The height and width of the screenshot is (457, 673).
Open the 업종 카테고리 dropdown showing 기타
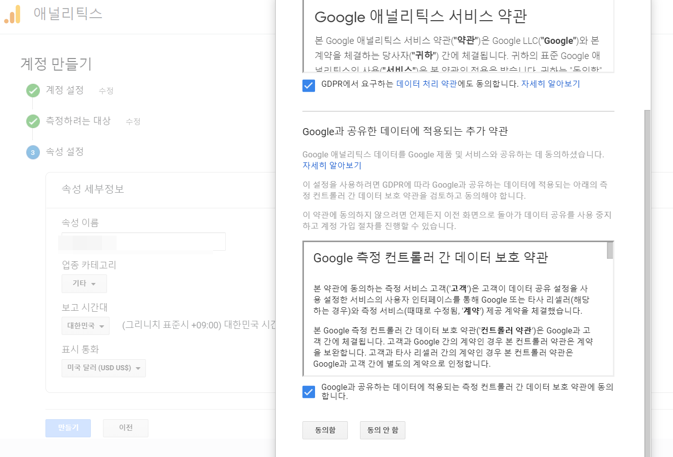[x=84, y=283]
